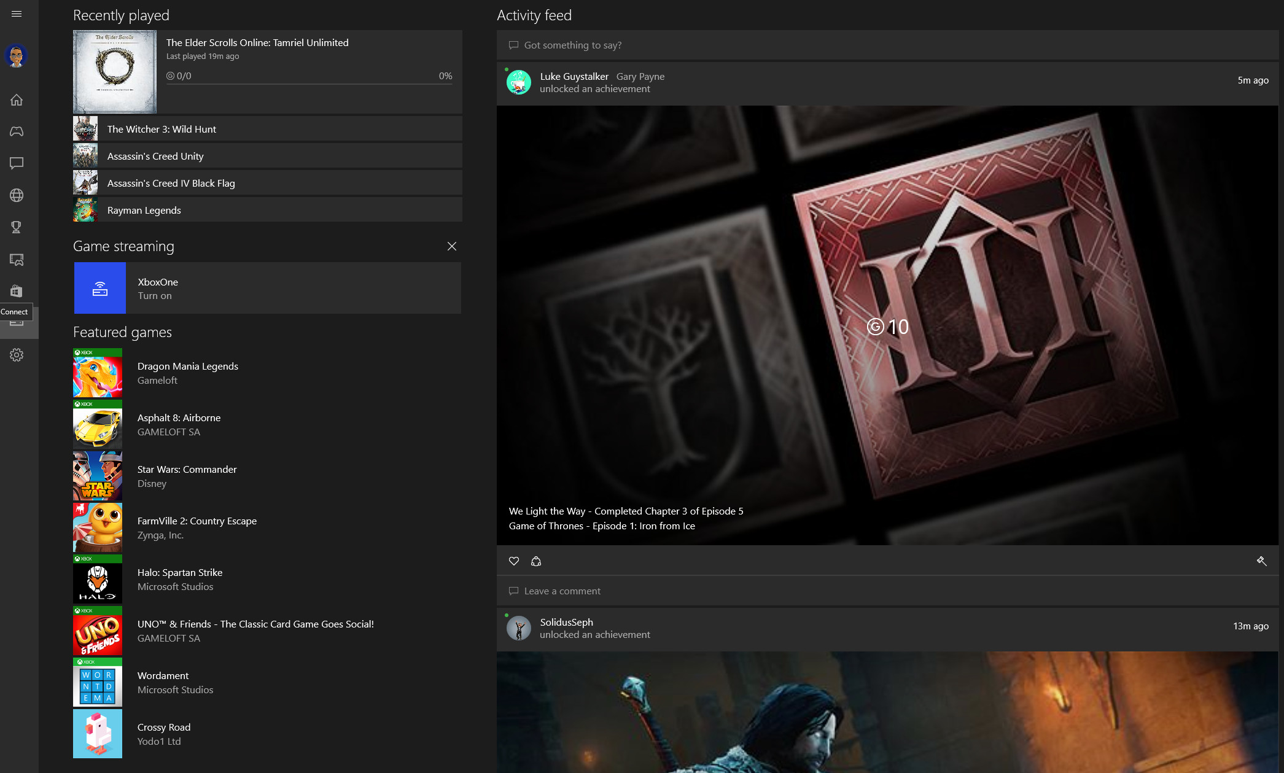Click 'We Light the Way' achievement caption
Screen dimensions: 1284x773
pos(626,511)
